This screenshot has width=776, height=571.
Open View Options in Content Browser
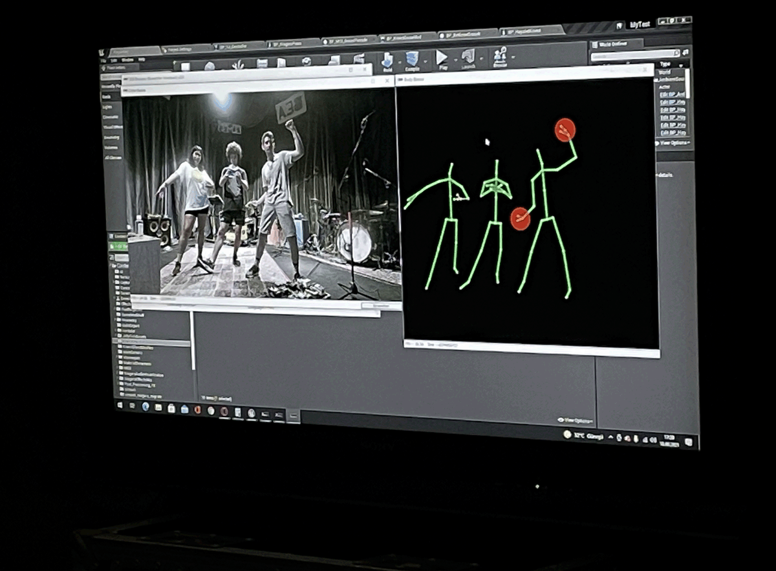[x=576, y=420]
